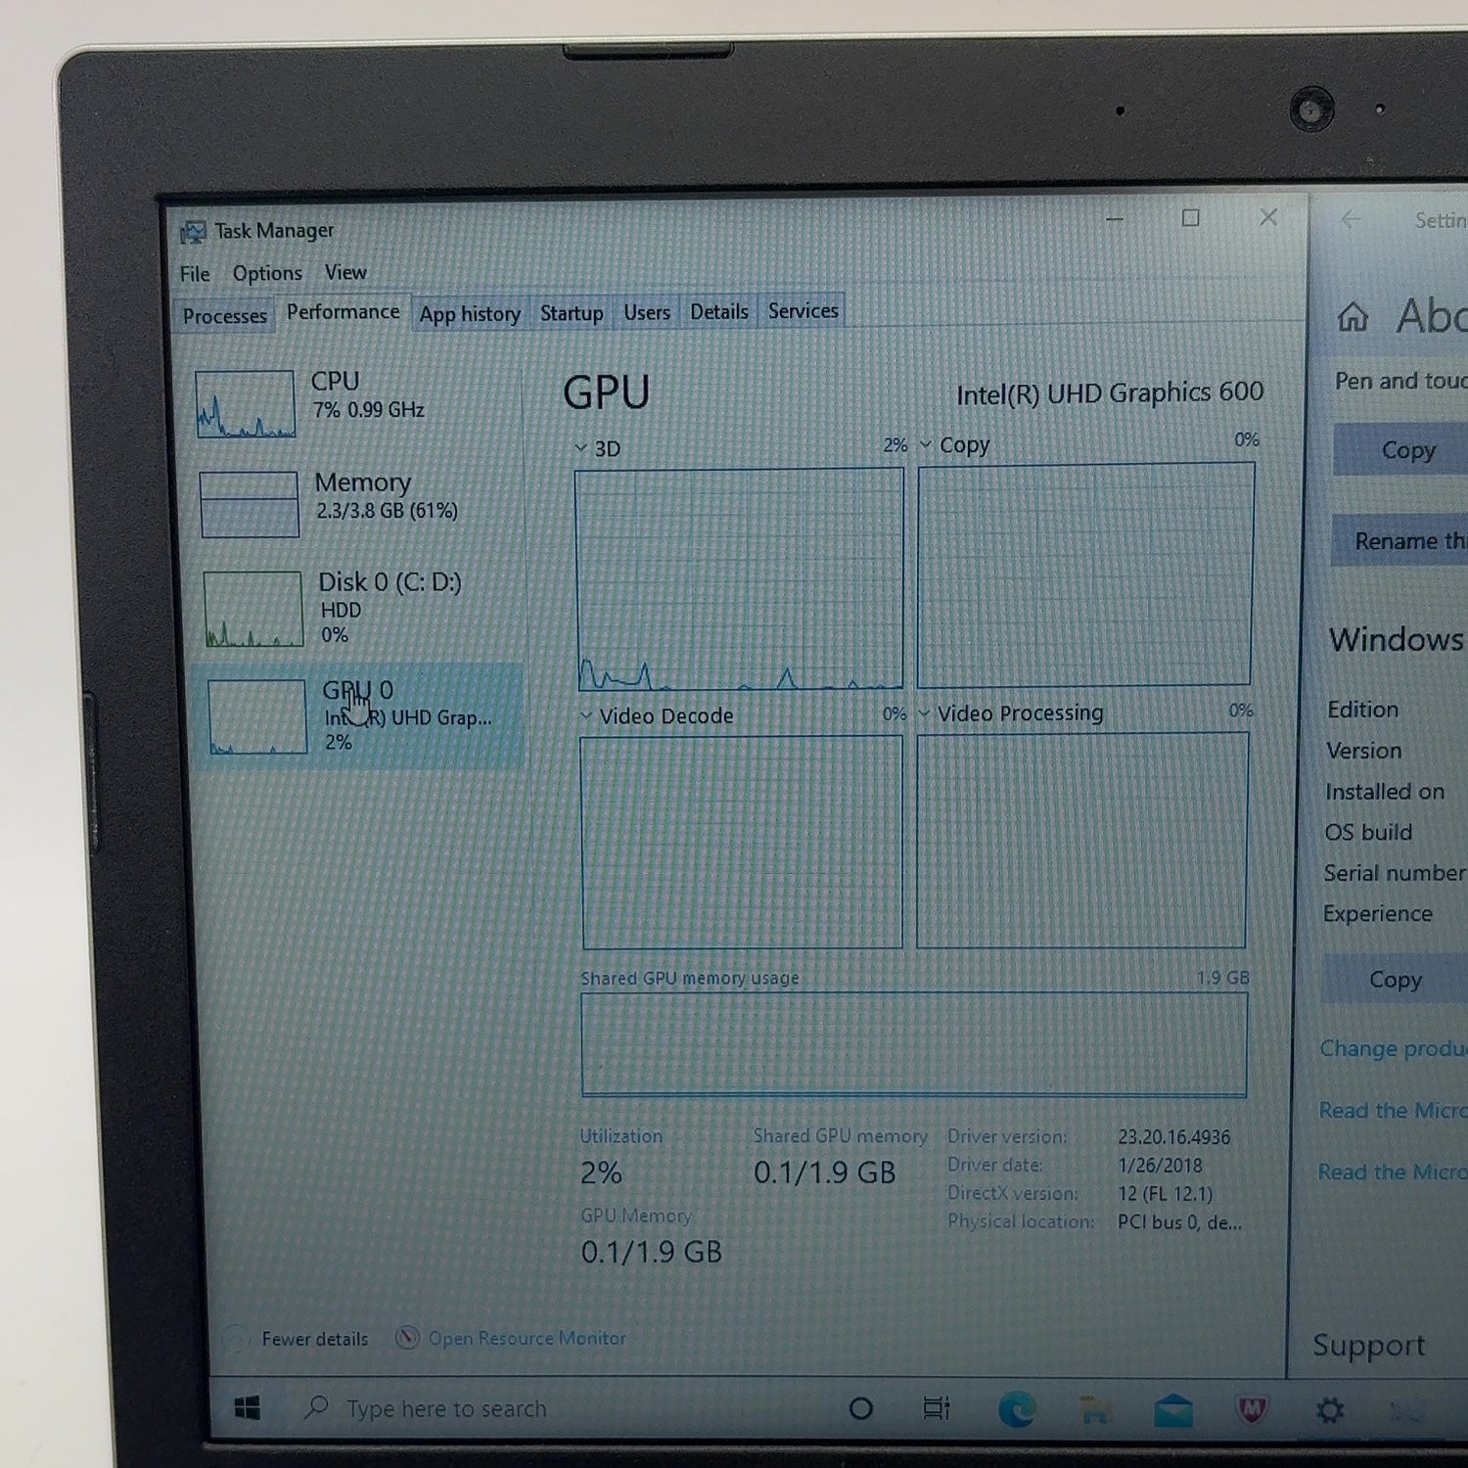Click the Physical location PCI bus value
Screen dimensions: 1468x1468
click(1179, 1222)
